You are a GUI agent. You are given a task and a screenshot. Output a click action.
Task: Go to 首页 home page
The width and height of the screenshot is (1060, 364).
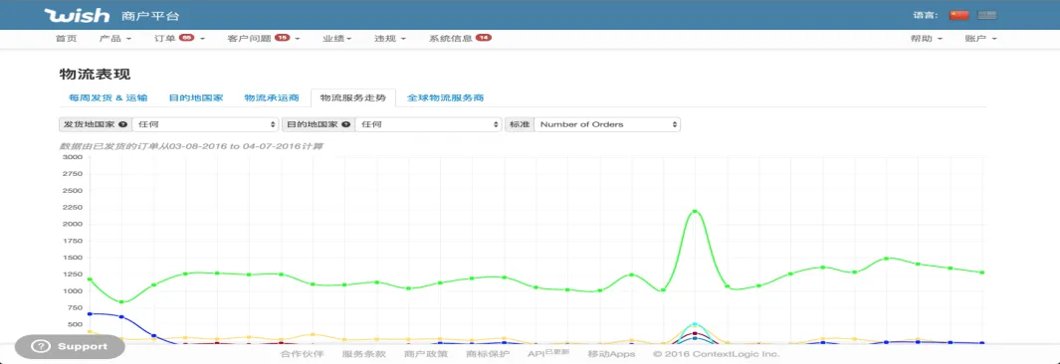pyautogui.click(x=67, y=39)
